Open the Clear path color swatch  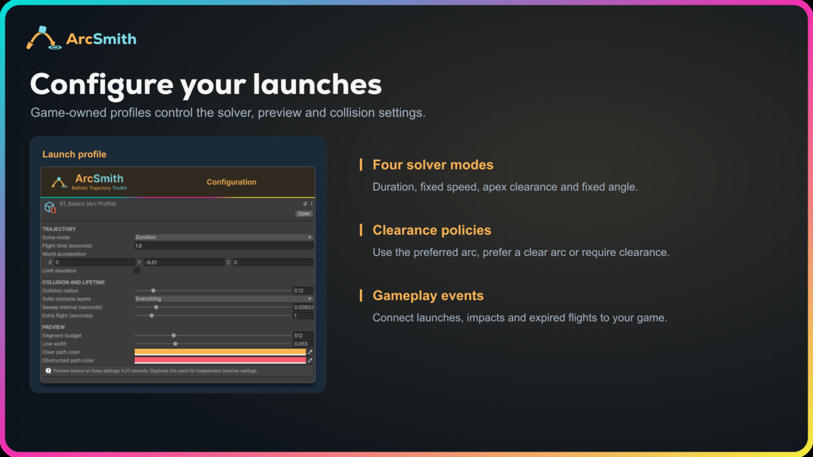220,352
